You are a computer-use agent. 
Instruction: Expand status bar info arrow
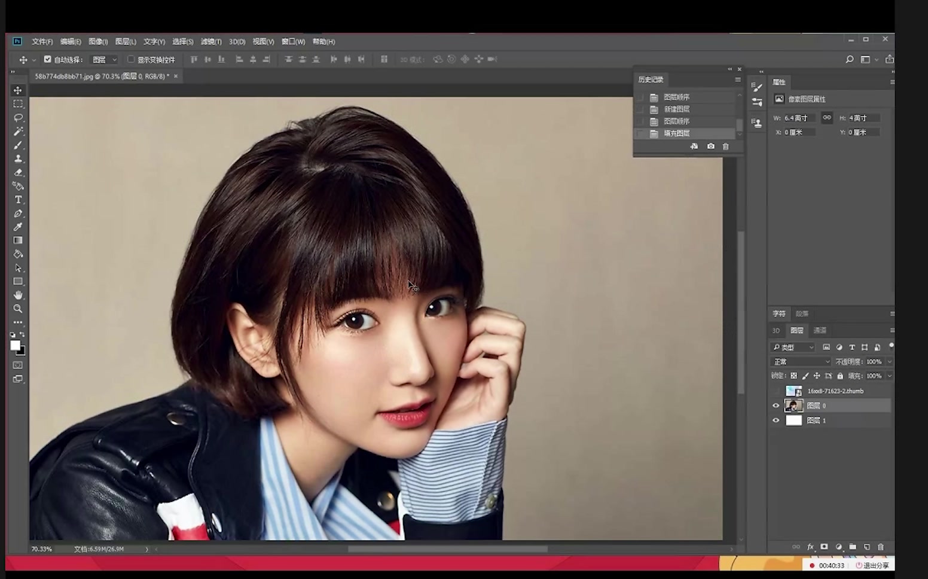point(146,549)
